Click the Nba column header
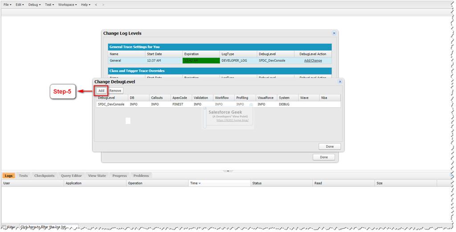The image size is (456, 232). coord(330,98)
